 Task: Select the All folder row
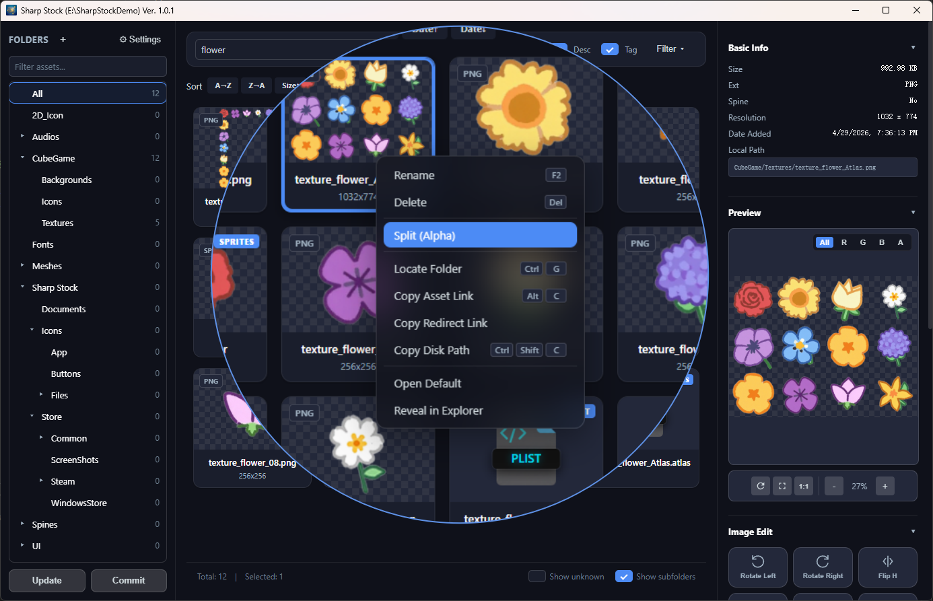pos(88,94)
